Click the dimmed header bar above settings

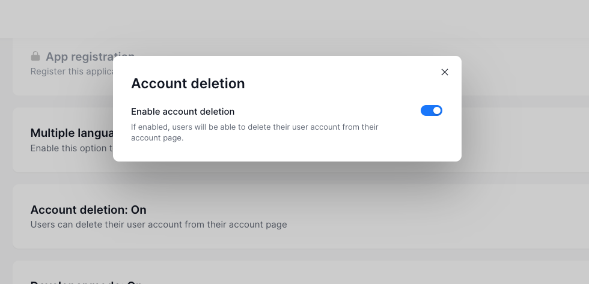pos(294,18)
